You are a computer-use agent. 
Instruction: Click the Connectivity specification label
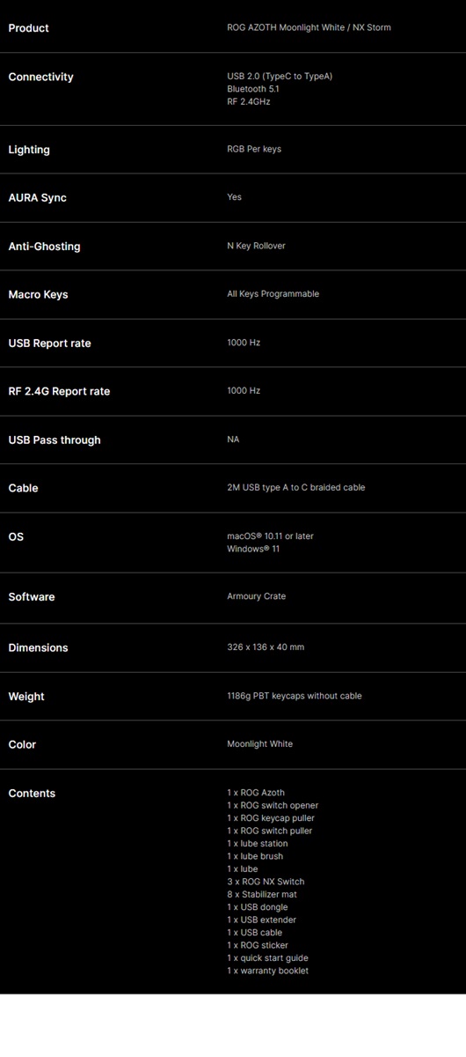[x=40, y=78]
